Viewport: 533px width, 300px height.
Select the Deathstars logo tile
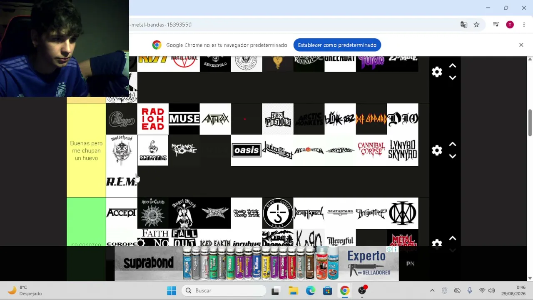click(x=340, y=213)
